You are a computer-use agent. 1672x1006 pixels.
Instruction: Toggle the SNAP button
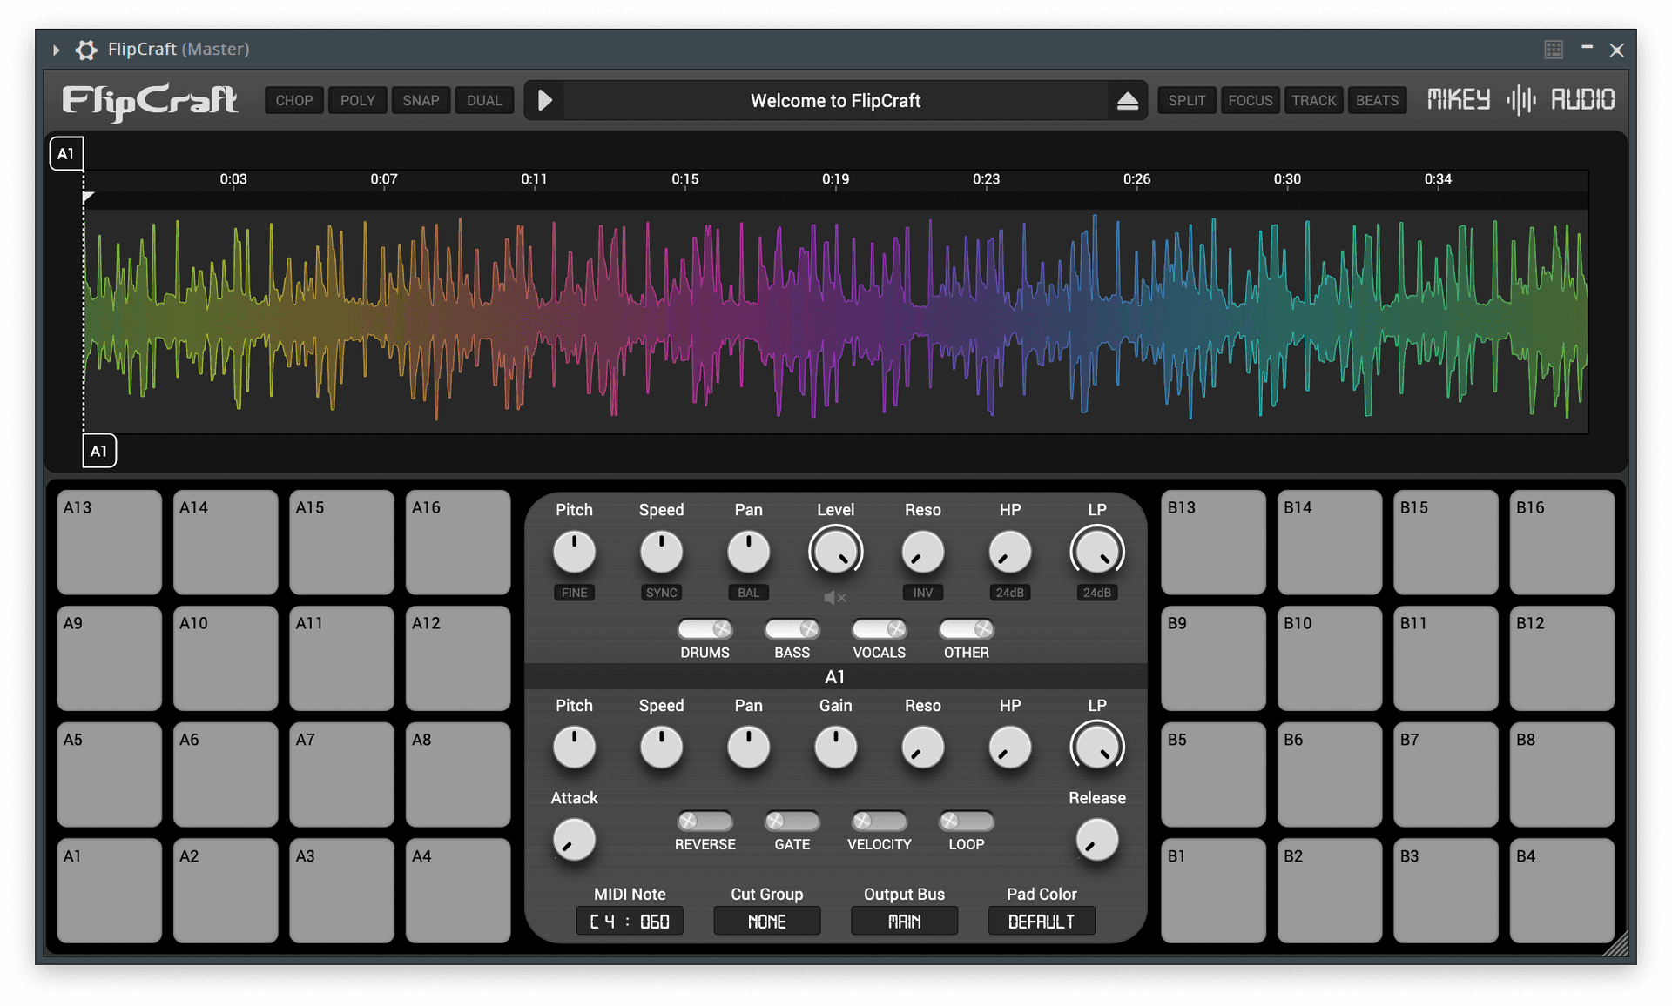tap(421, 100)
